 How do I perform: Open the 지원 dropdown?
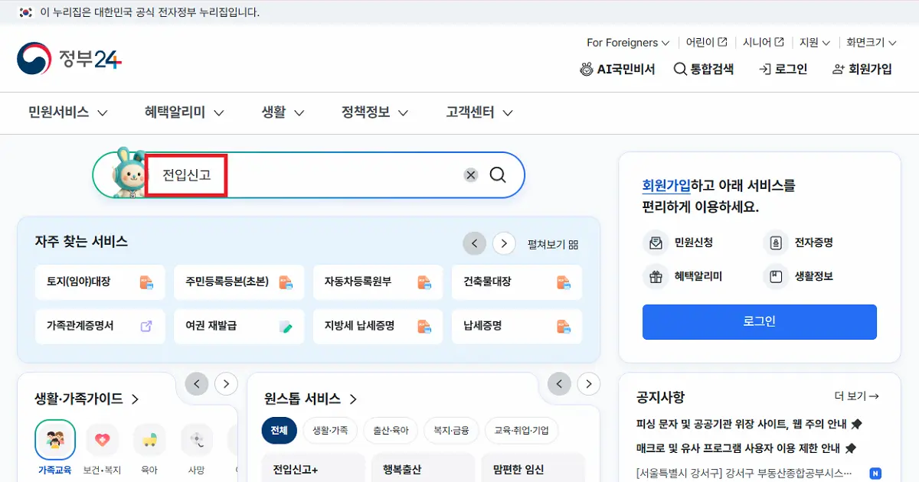tap(815, 43)
